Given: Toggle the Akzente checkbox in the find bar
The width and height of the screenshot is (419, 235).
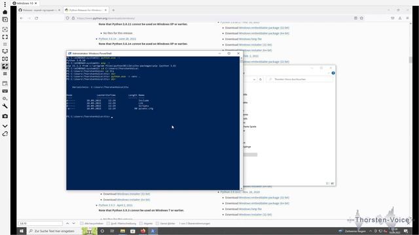Looking at the screenshot, I should click(x=141, y=223).
